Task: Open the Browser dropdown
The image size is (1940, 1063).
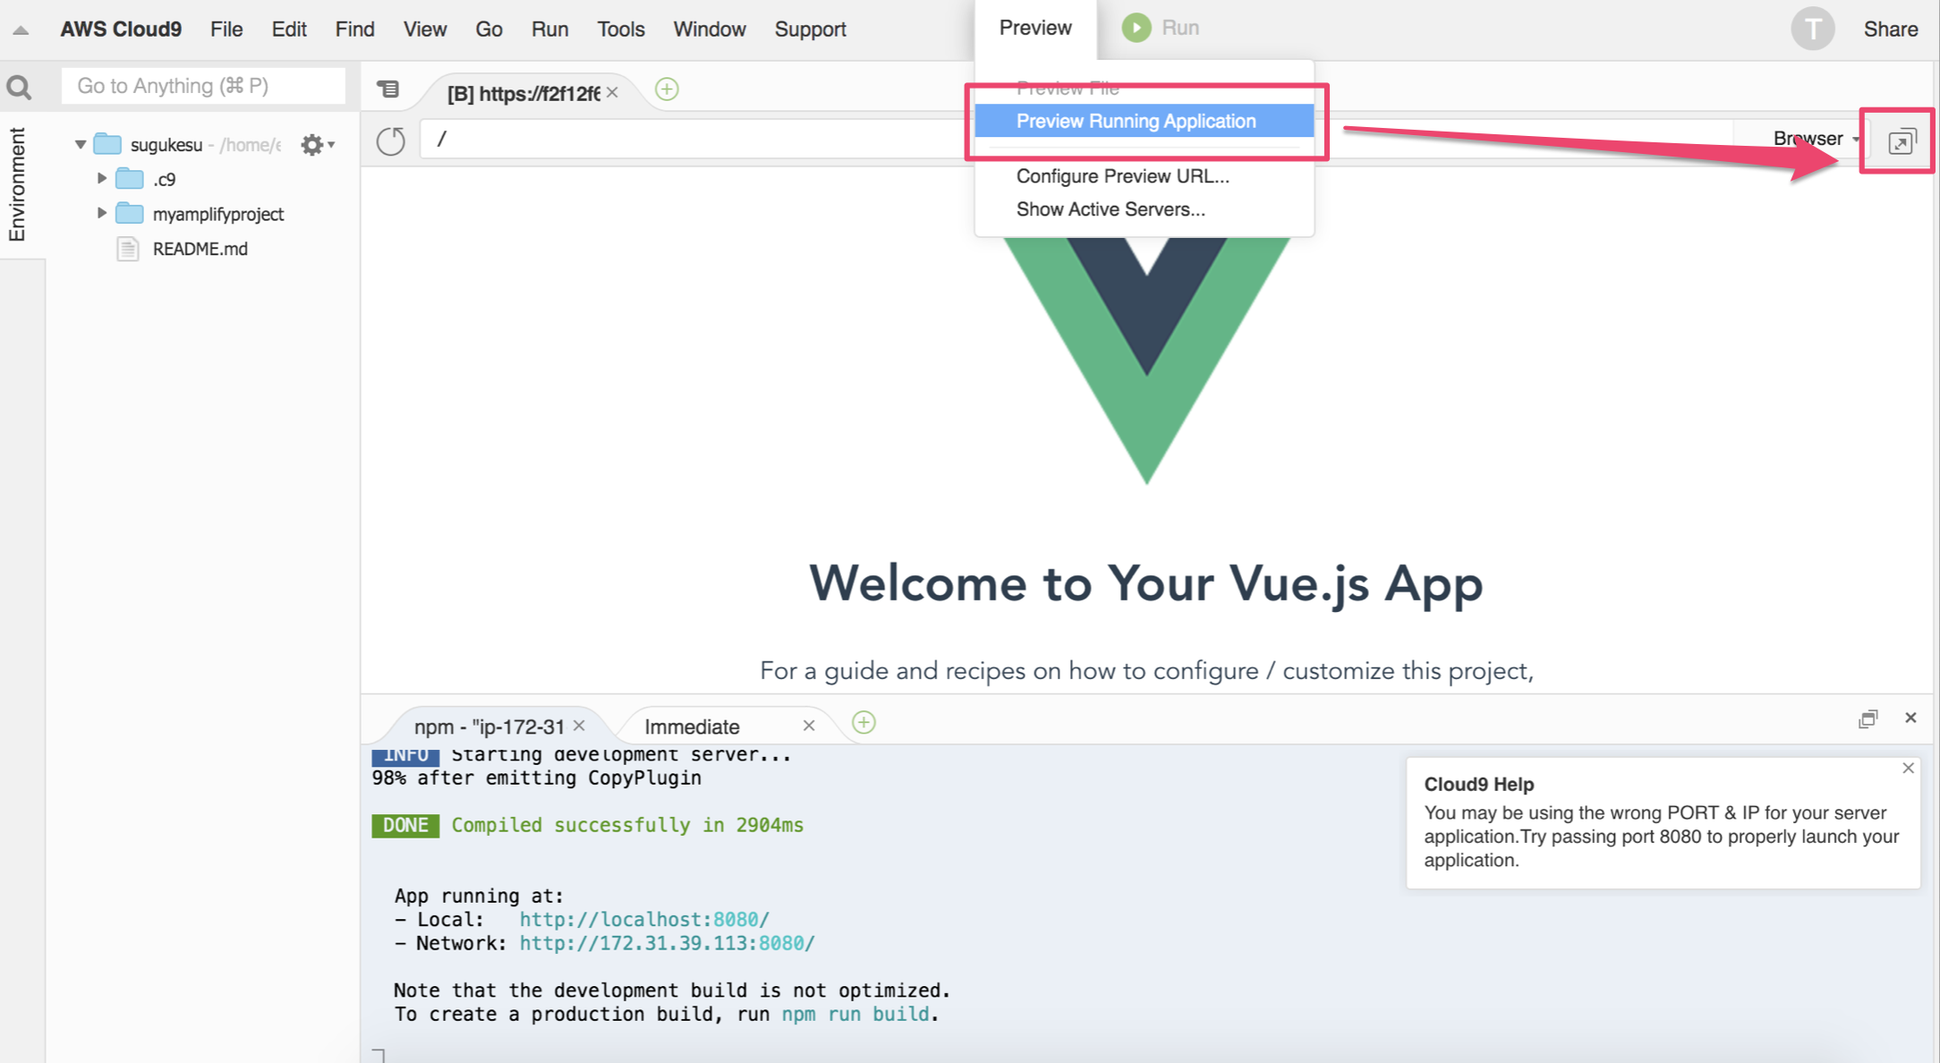Action: point(1816,139)
